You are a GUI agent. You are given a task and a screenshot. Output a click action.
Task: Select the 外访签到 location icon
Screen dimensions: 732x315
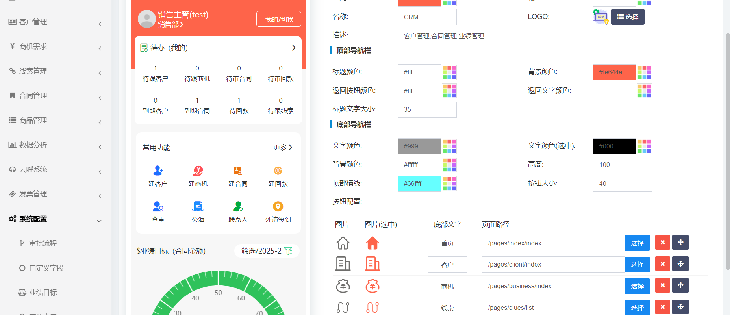tap(278, 206)
